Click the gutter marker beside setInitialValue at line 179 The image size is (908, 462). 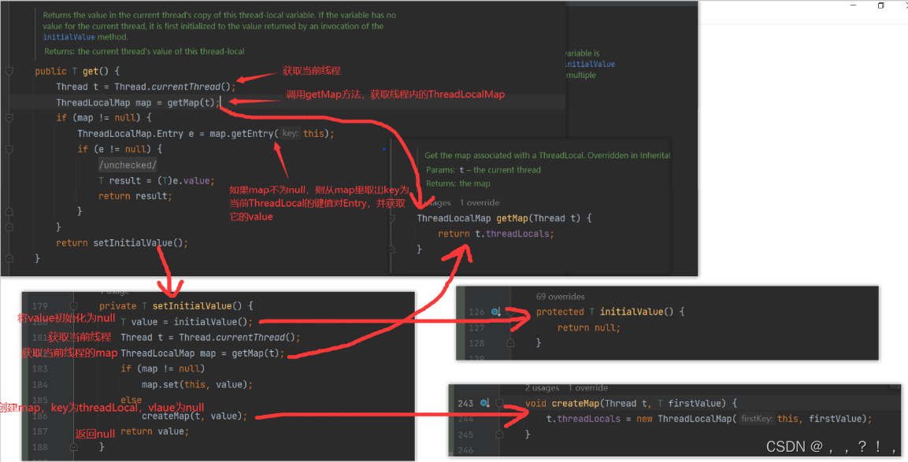pos(73,305)
